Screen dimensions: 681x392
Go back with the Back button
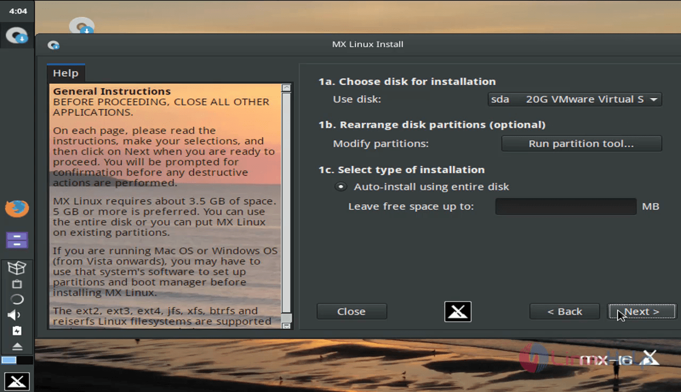click(x=564, y=312)
